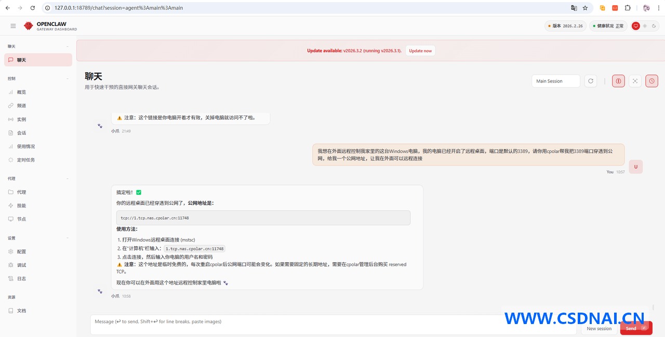The width and height of the screenshot is (665, 337).
Task: Click the browser address bar URL
Action: (118, 8)
